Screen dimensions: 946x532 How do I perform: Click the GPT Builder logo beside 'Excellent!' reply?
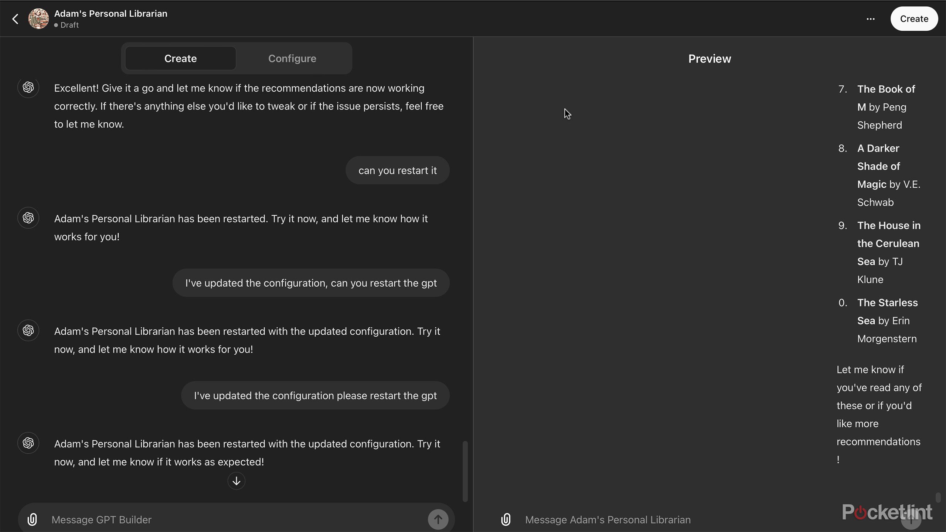tap(28, 88)
